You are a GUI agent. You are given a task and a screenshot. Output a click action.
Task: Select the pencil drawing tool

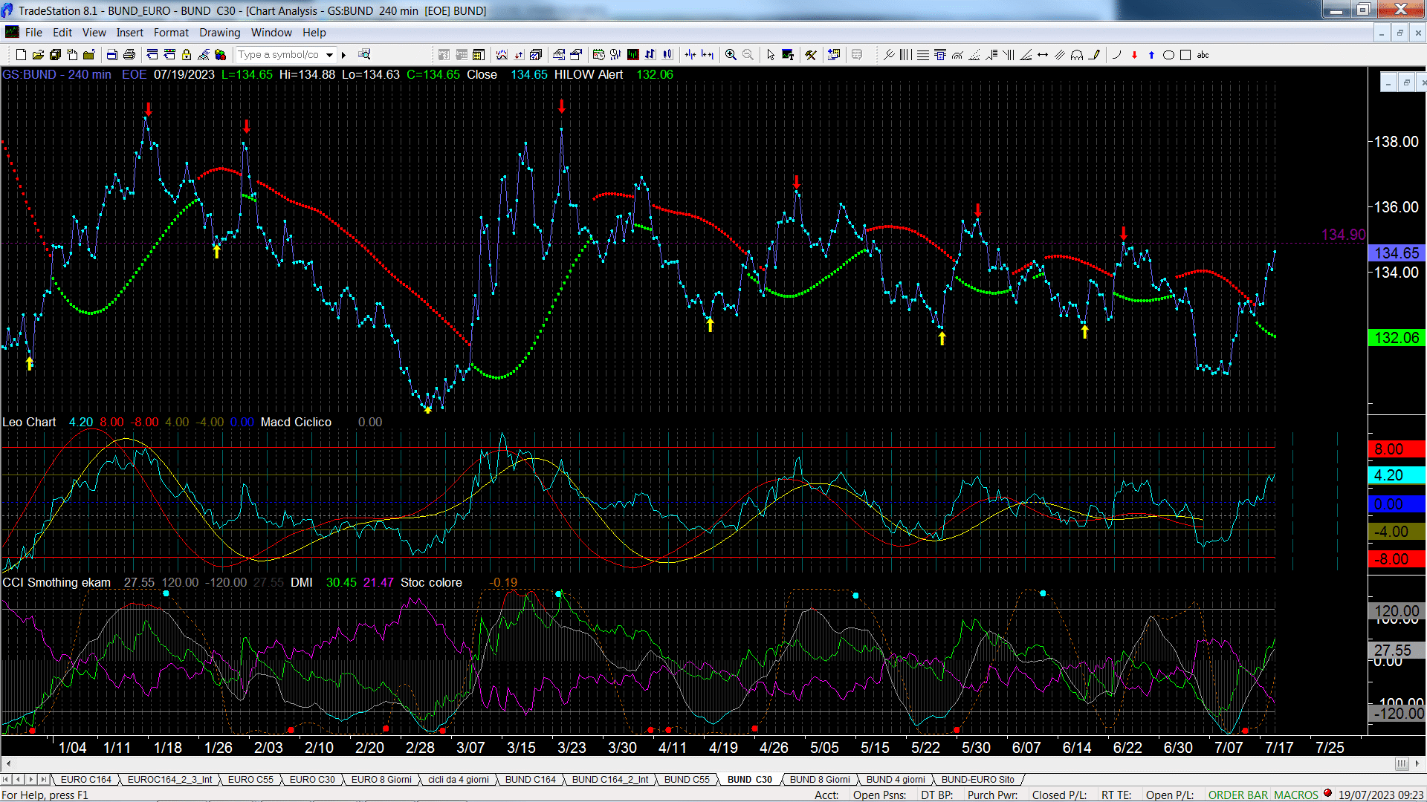point(1095,55)
